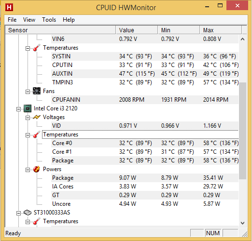Click the NUM status bar indicator
The image size is (252, 241).
point(213,233)
